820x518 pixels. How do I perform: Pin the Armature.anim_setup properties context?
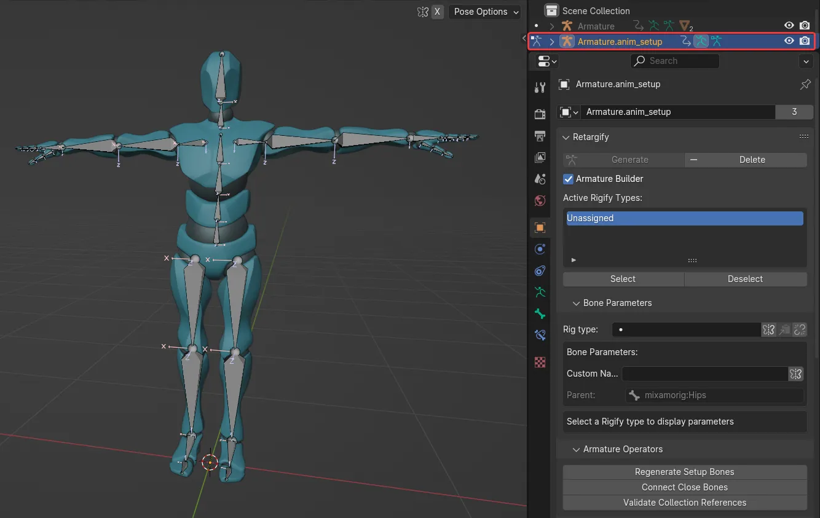[805, 85]
